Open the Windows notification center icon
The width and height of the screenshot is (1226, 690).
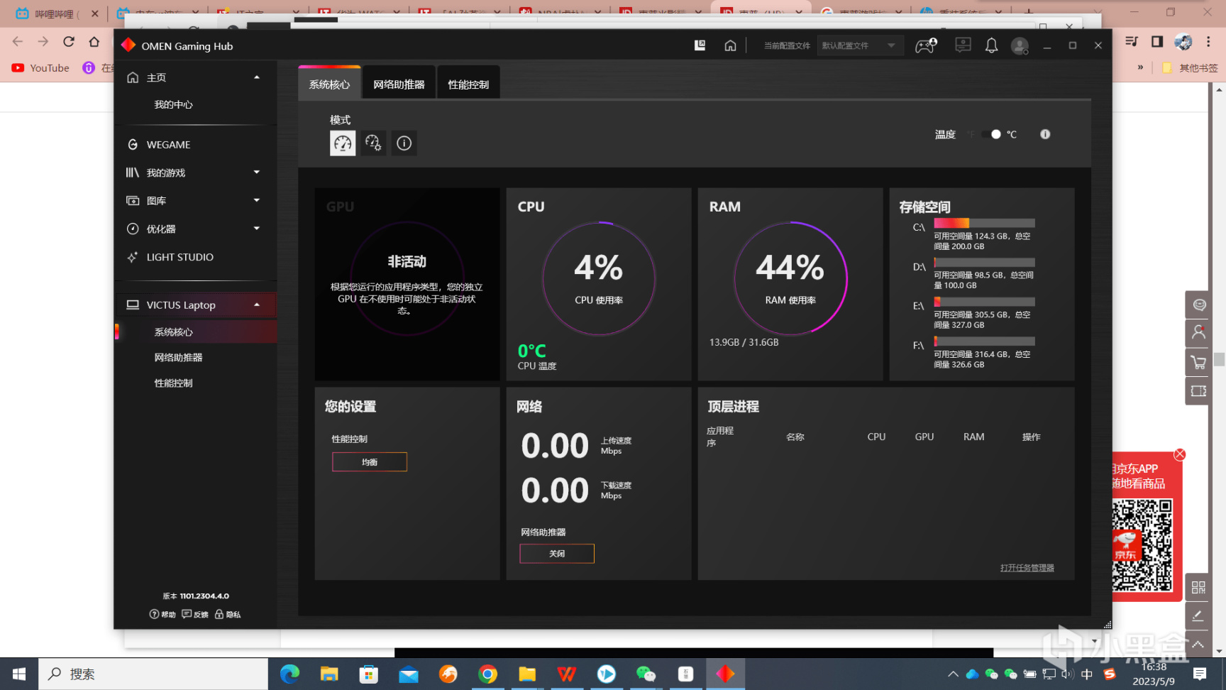pos(1200,674)
